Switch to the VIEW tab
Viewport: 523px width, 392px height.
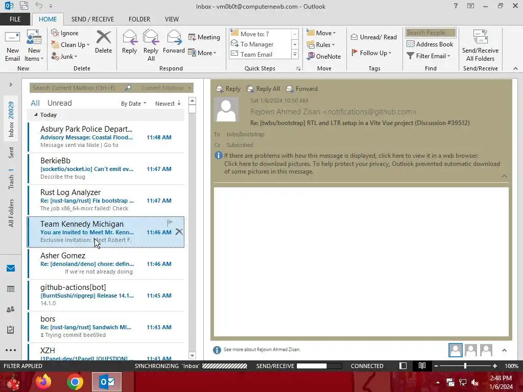pyautogui.click(x=172, y=19)
